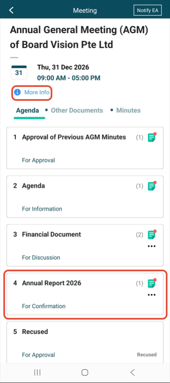Select the Agenda tab
170x383 pixels.
click(x=28, y=110)
